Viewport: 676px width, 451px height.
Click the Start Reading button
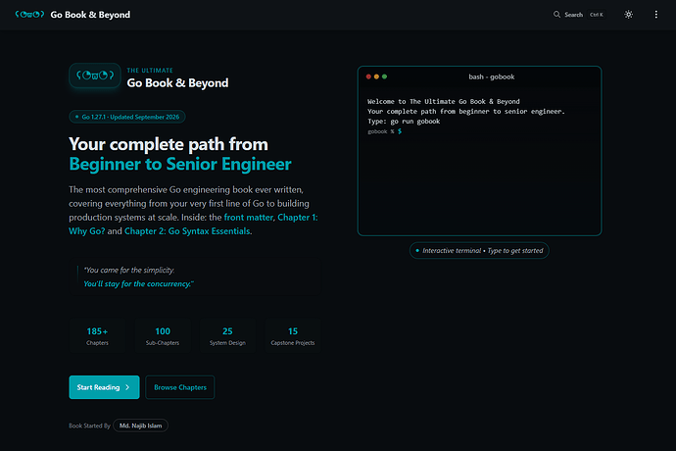[104, 387]
